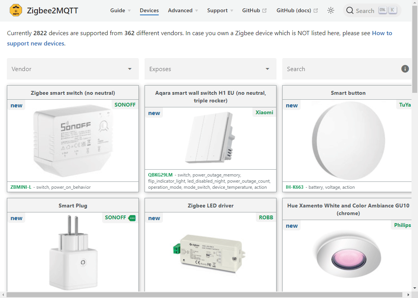Click the magnifier icon in search button
Screen dimensions: 418x298
(x=350, y=11)
